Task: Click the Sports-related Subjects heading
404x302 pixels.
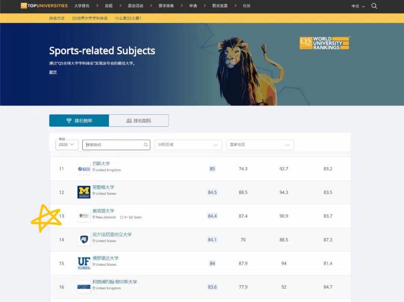Action: (102, 51)
